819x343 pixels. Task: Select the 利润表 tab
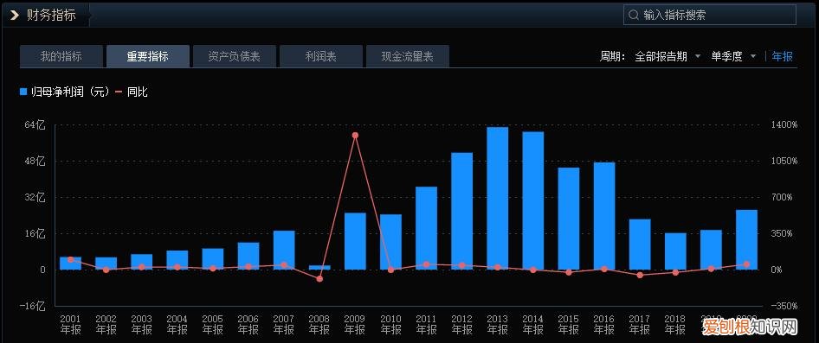321,56
